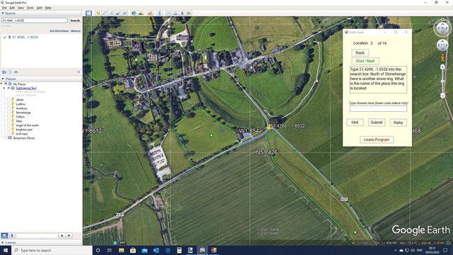Tick the loch ness checkbox

coord(8,134)
